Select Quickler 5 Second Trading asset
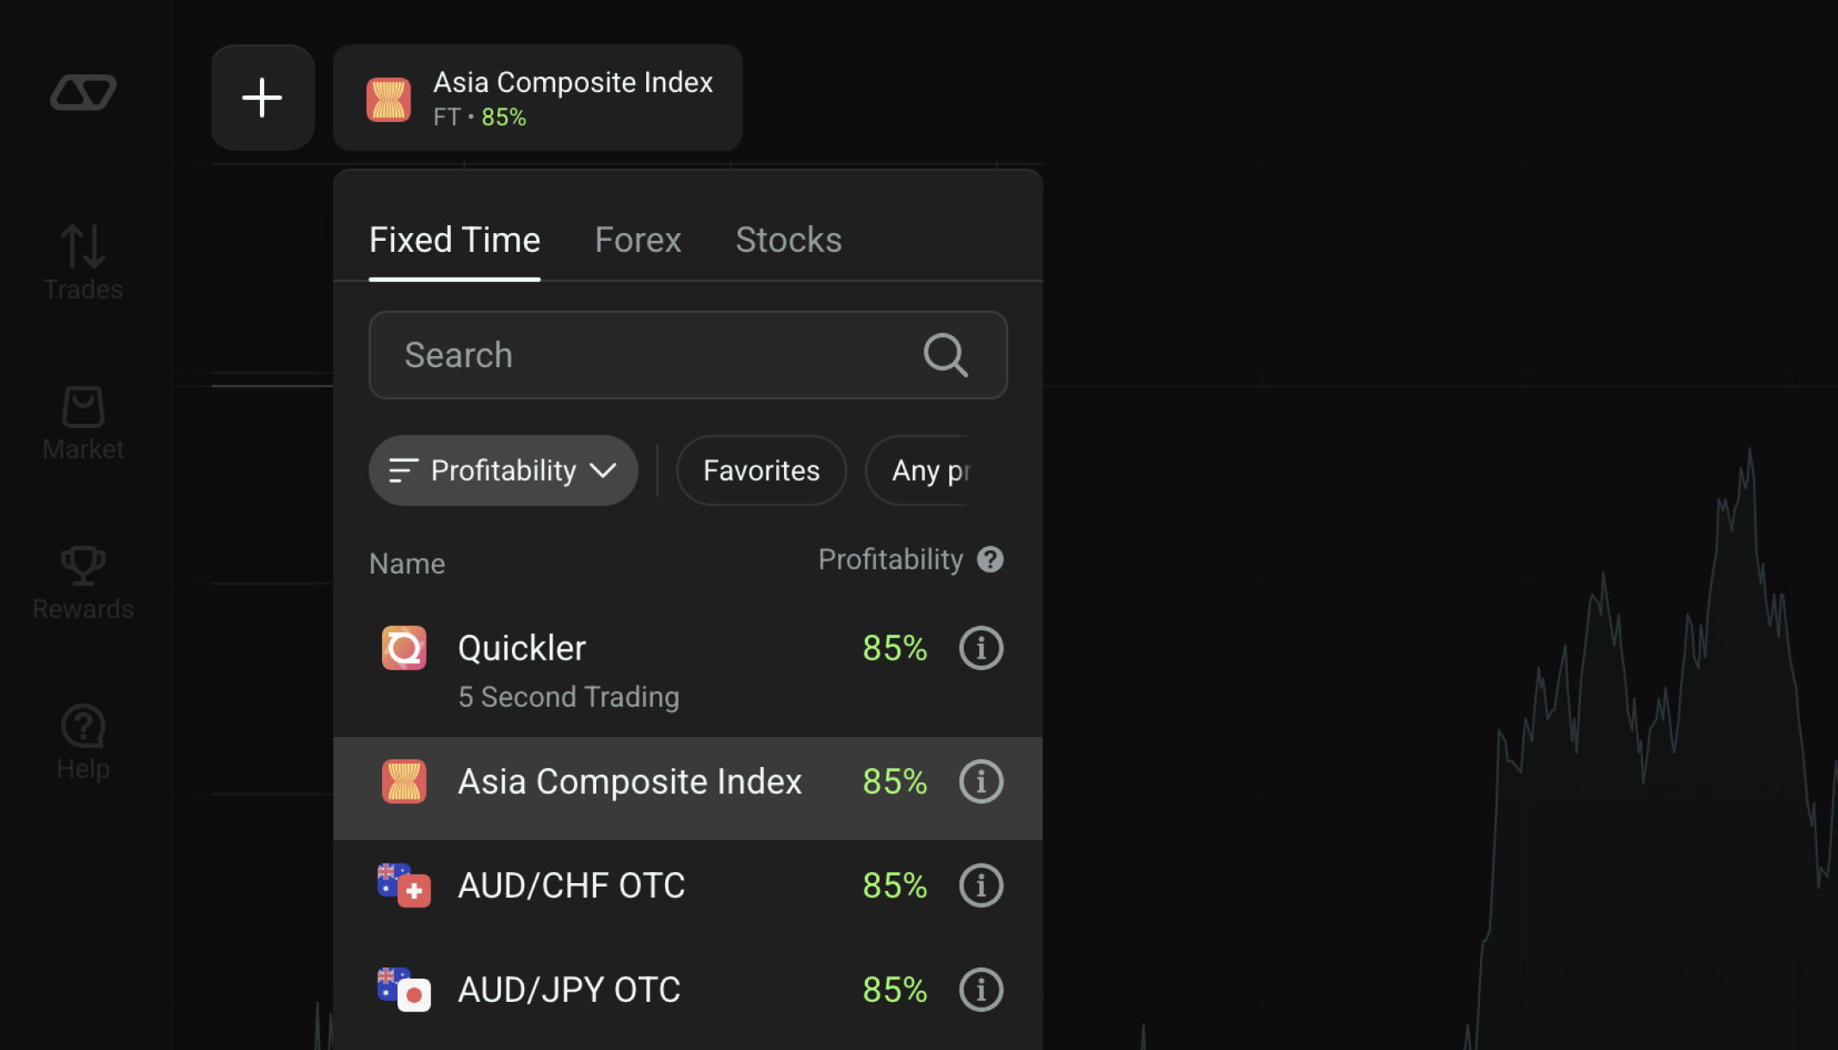 (x=688, y=670)
